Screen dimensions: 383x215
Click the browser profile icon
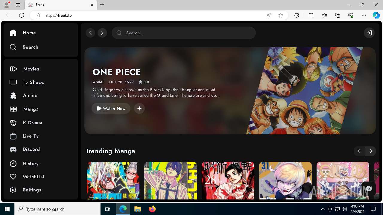(6, 5)
